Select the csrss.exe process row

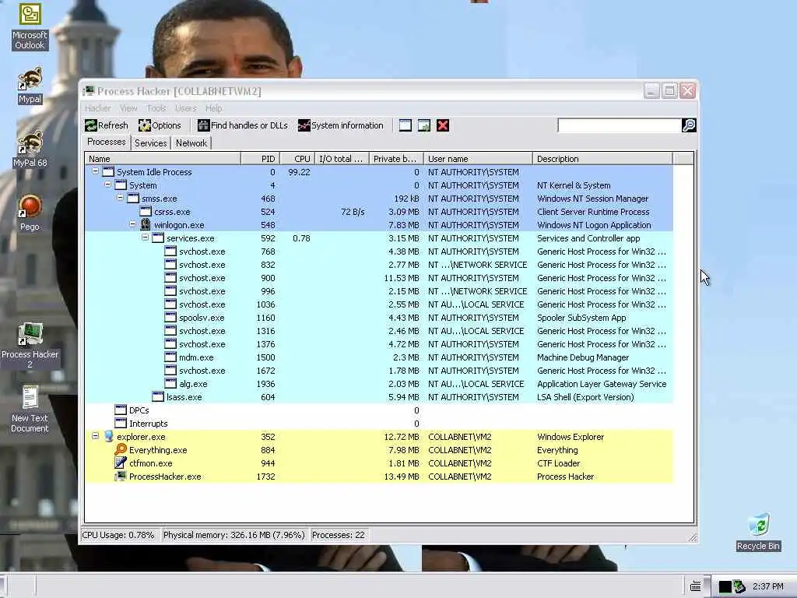point(379,212)
